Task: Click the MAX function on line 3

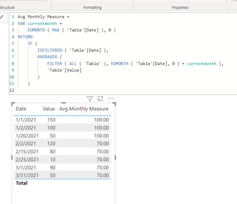Action: (56, 30)
